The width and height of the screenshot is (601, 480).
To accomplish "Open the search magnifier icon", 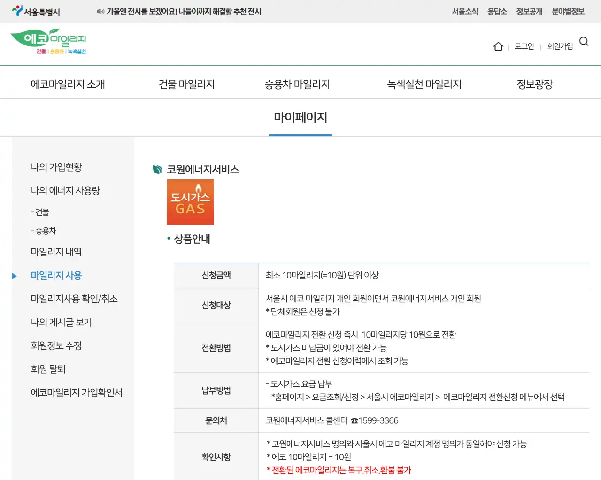I will pyautogui.click(x=584, y=41).
